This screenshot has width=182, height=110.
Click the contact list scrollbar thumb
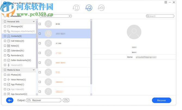coord(91,53)
